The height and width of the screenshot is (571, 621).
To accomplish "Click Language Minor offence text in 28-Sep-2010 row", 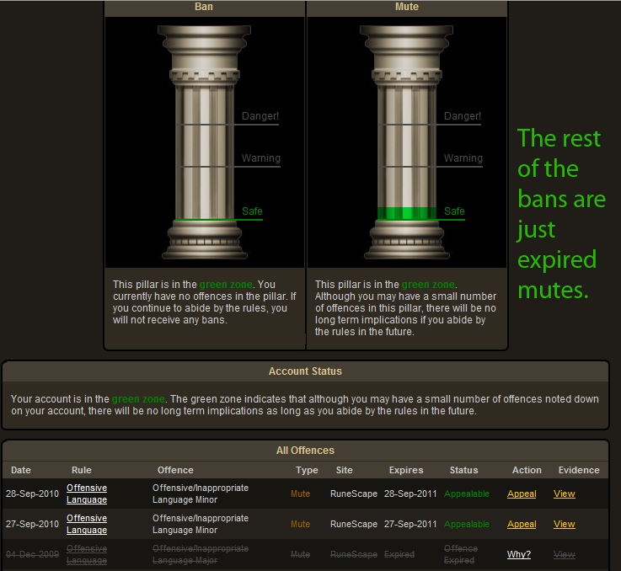I will (x=185, y=499).
